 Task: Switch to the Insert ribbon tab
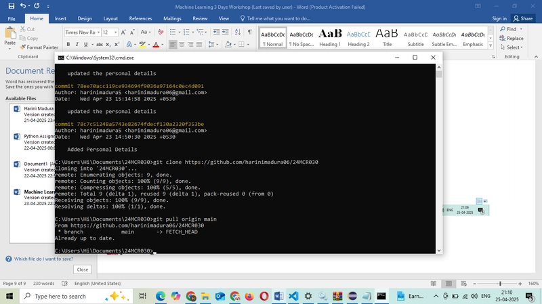[x=60, y=19]
